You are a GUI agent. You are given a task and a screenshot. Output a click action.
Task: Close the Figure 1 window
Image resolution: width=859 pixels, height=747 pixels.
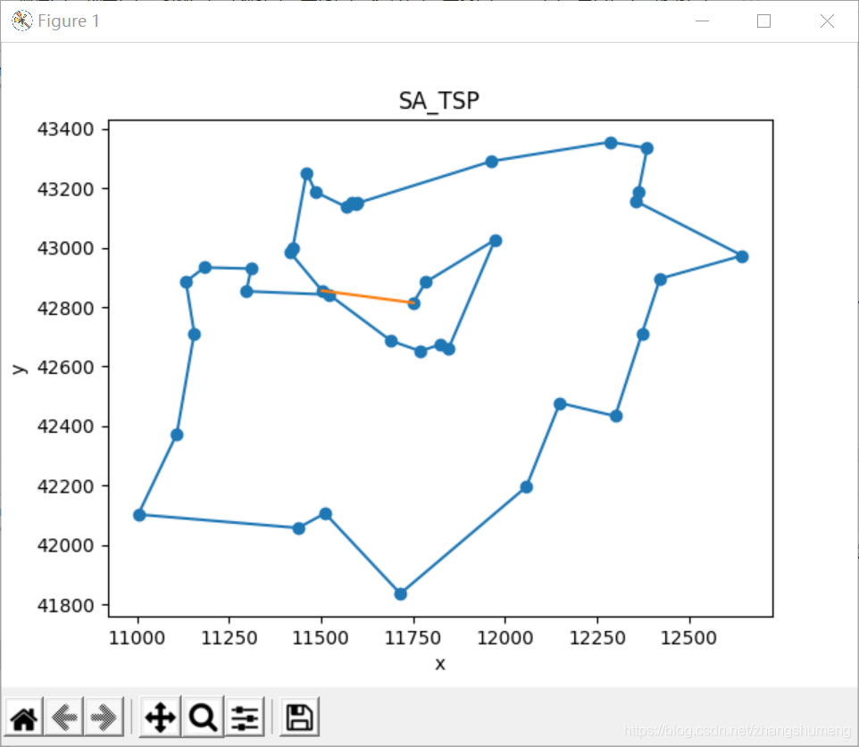(827, 21)
